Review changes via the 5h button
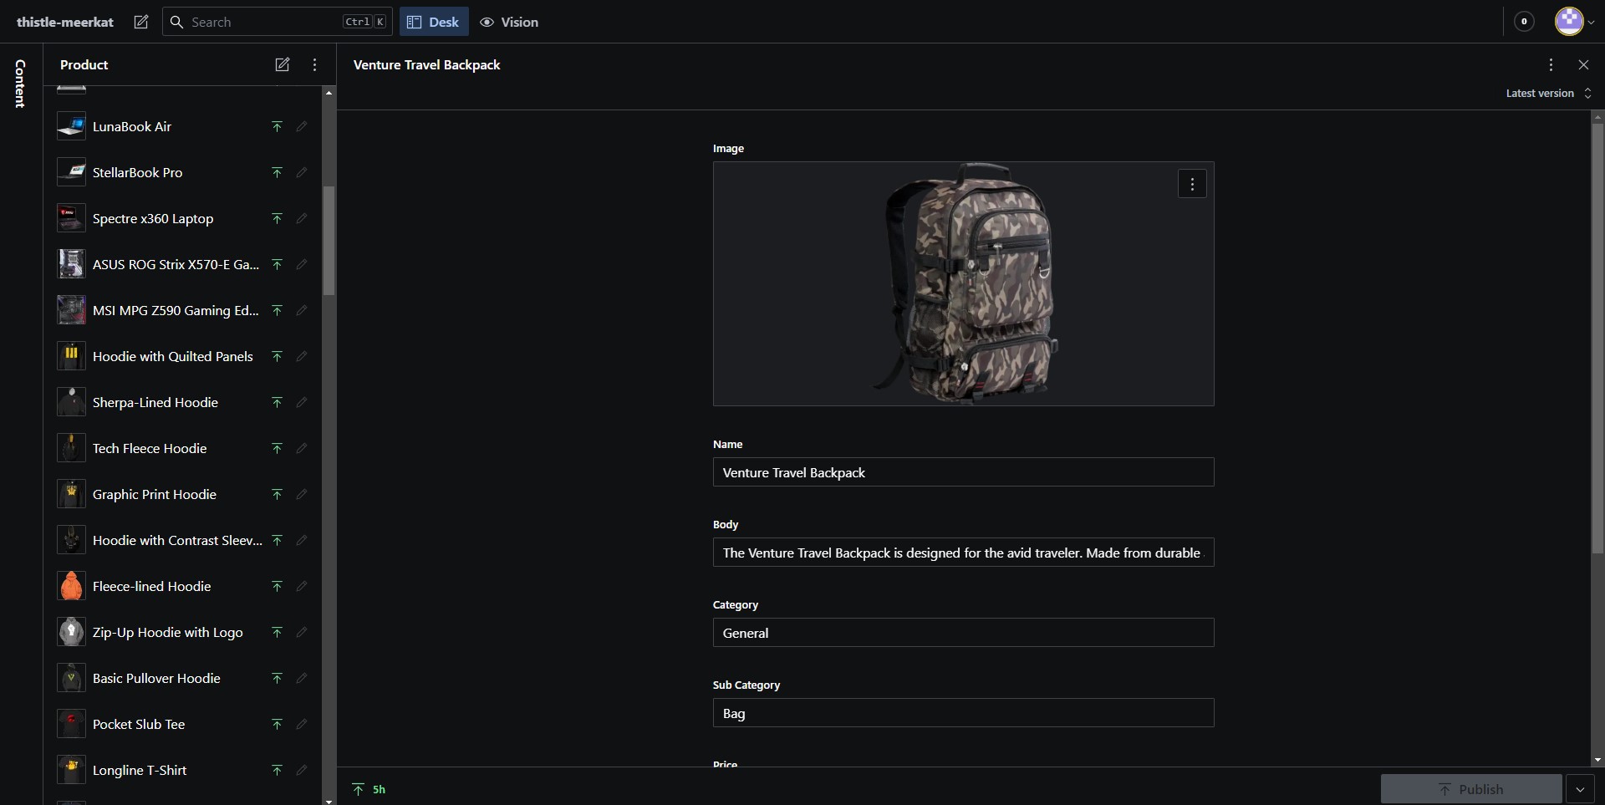Viewport: 1605px width, 805px height. point(369,789)
